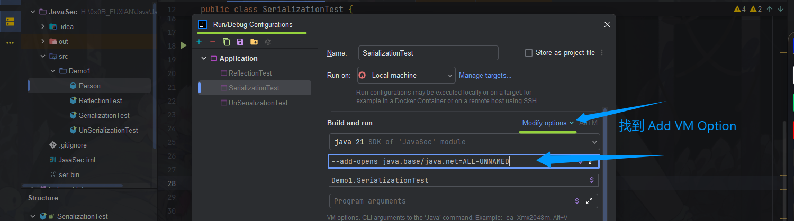The image size is (794, 221).
Task: Collapse the src folder
Action: (x=43, y=56)
